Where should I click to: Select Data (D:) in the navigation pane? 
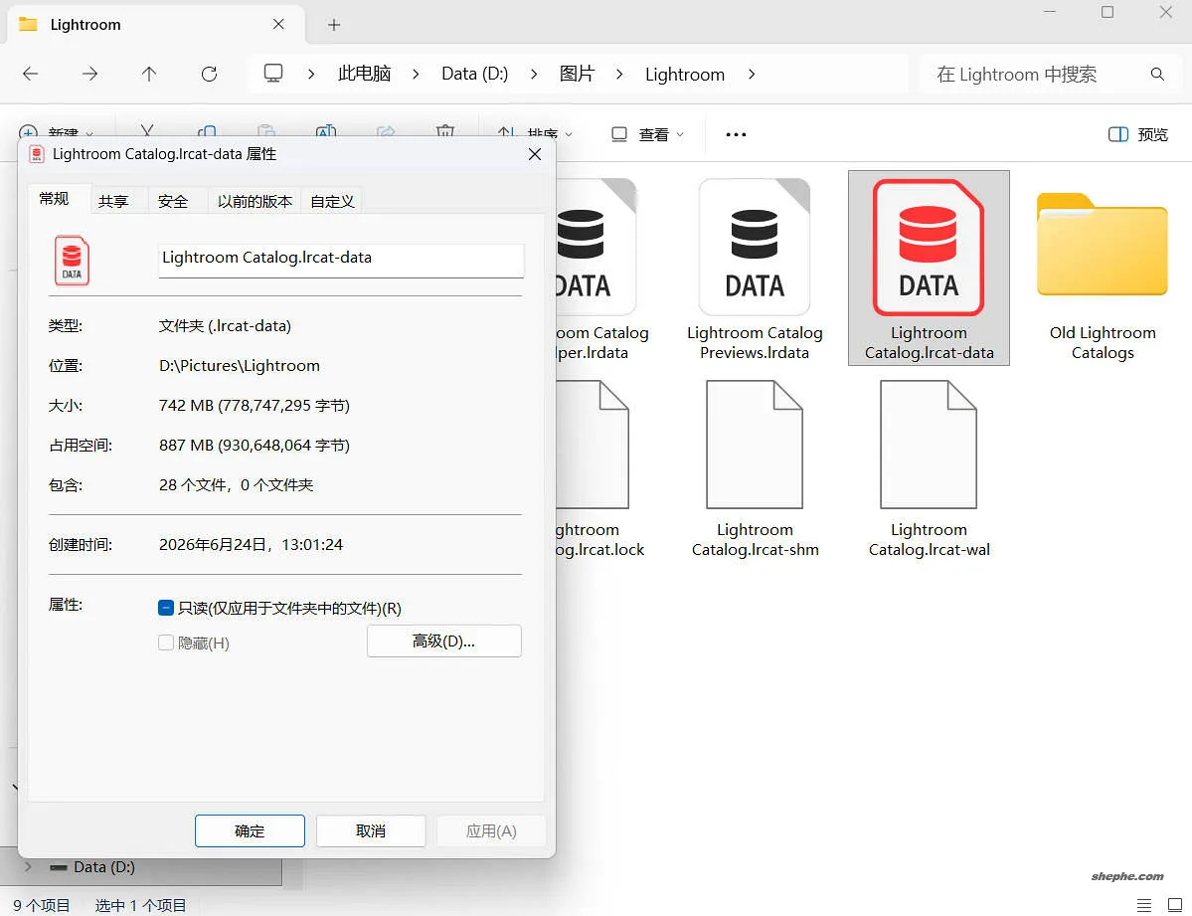coord(103,866)
